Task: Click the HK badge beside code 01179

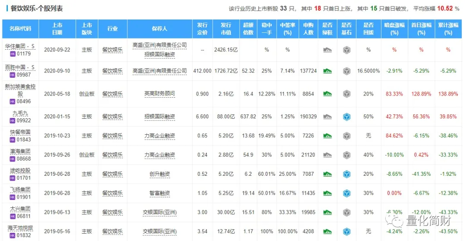Action: point(13,54)
